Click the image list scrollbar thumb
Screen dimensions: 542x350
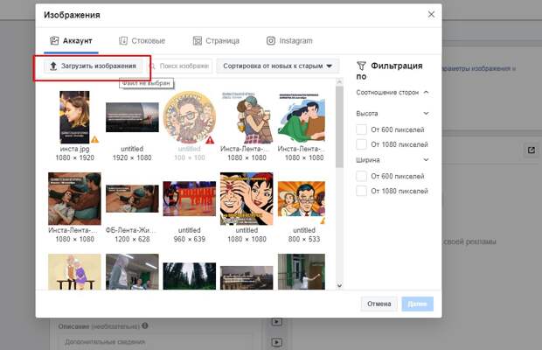tap(339, 127)
